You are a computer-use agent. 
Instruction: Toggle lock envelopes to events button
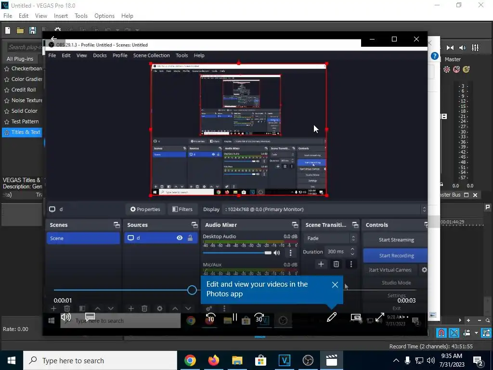pyautogui.click(x=486, y=333)
